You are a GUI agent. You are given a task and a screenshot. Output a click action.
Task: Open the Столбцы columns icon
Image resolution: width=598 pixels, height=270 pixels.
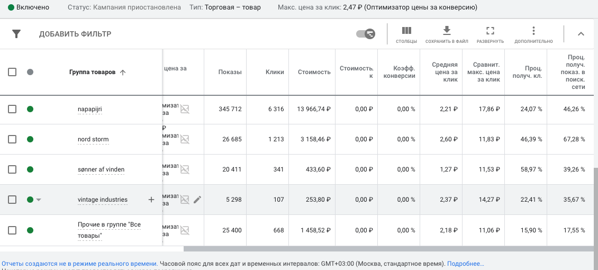tap(406, 31)
